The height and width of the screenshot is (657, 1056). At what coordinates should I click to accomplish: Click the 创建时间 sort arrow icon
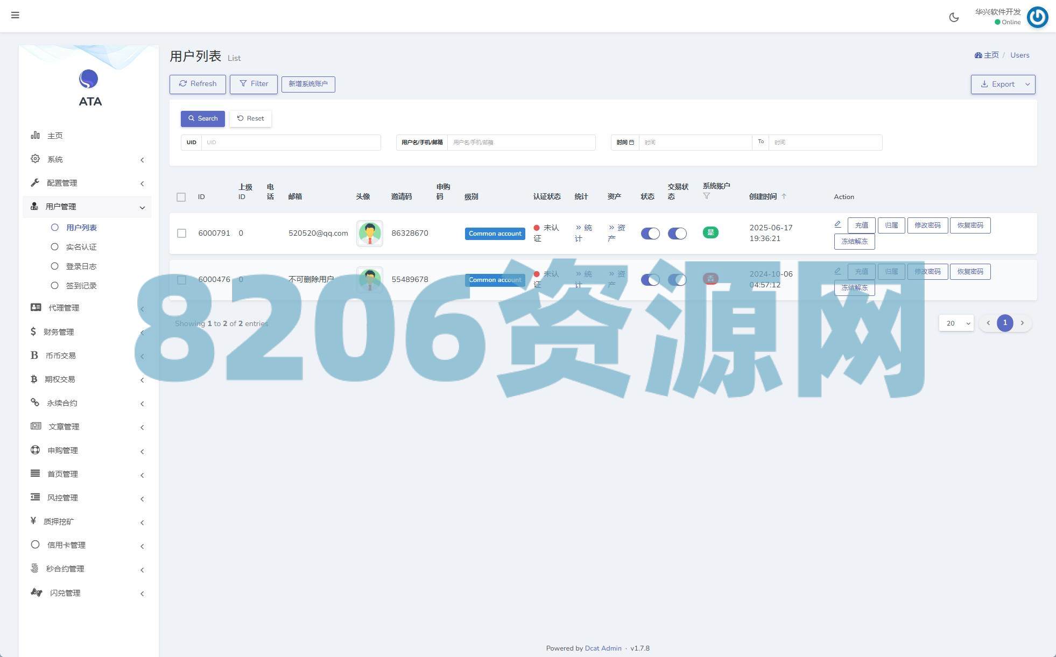pos(784,196)
